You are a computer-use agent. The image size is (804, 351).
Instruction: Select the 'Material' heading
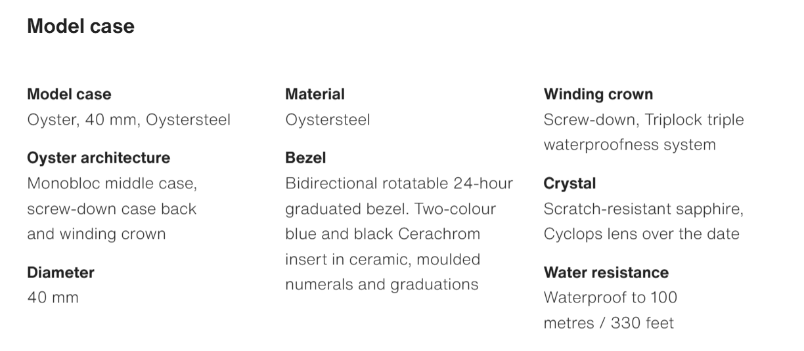pos(315,94)
